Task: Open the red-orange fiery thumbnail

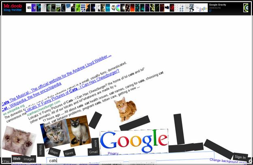Action: (x=133, y=8)
